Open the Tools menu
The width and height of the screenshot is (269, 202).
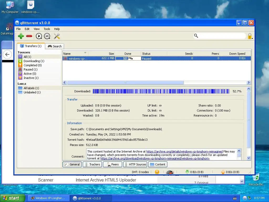point(47,29)
